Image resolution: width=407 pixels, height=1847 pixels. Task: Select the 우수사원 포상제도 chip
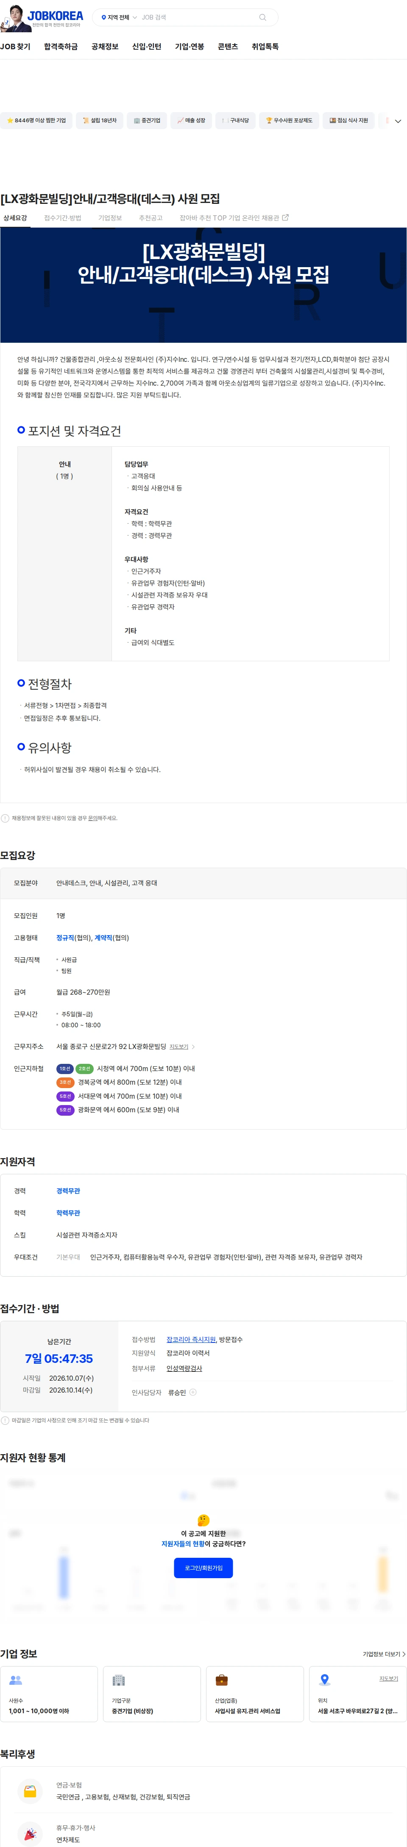(289, 121)
